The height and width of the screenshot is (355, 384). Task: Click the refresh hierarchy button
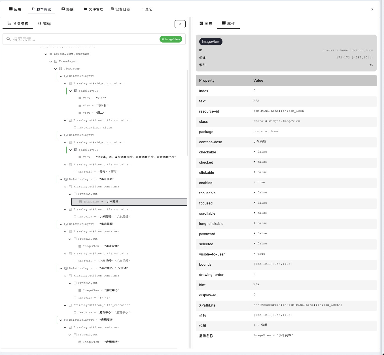(x=180, y=24)
